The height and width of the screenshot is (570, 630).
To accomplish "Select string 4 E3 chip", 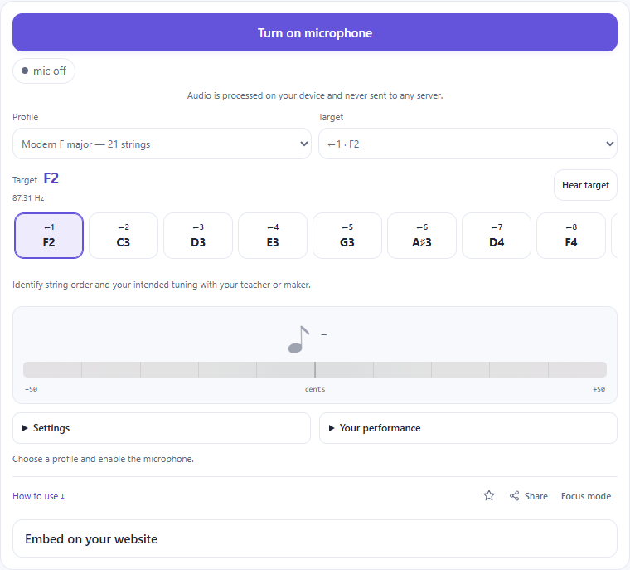I will pos(273,236).
